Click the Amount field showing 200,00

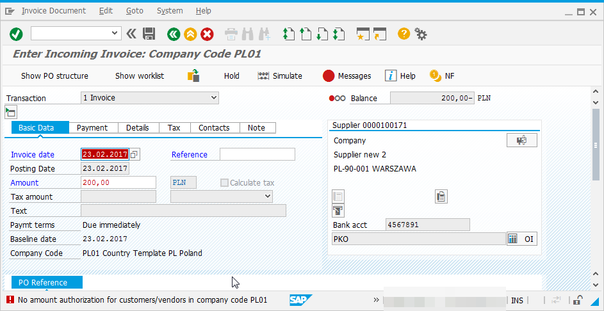click(x=118, y=182)
